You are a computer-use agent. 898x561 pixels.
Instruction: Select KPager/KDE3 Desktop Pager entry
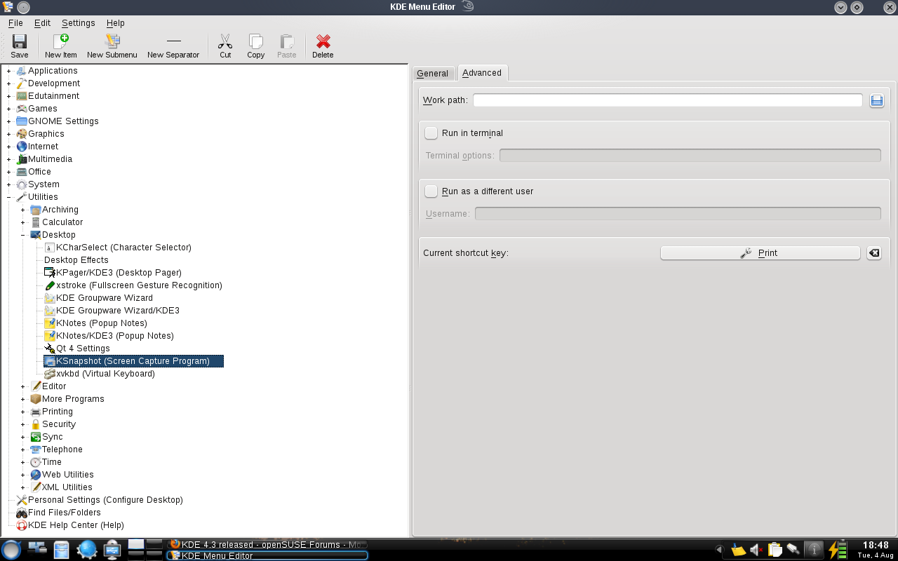pyautogui.click(x=113, y=273)
